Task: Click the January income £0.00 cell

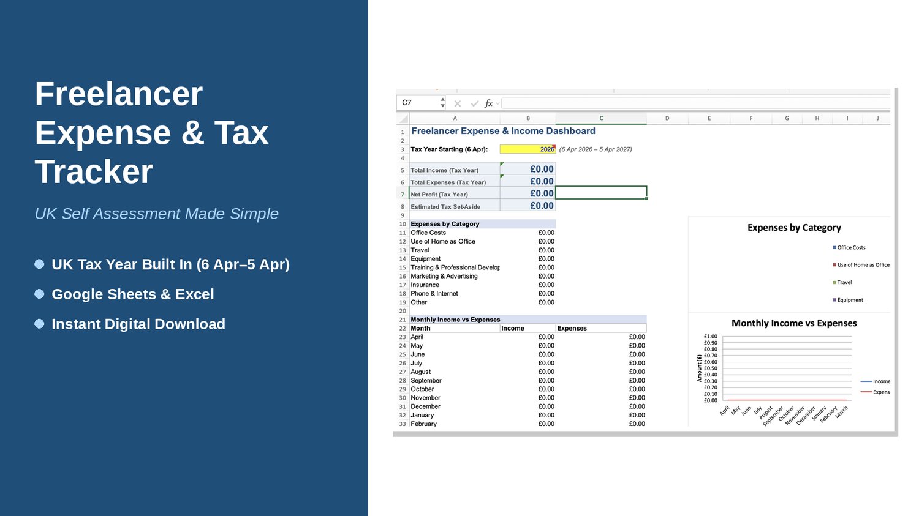Action: (x=528, y=415)
